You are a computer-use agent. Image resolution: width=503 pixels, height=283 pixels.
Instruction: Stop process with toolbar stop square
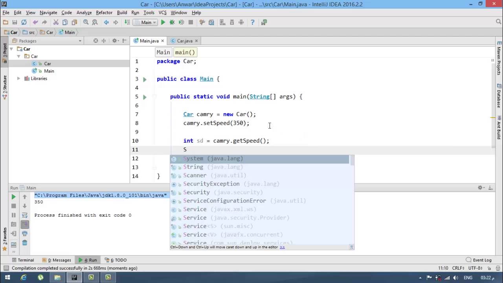(191, 22)
